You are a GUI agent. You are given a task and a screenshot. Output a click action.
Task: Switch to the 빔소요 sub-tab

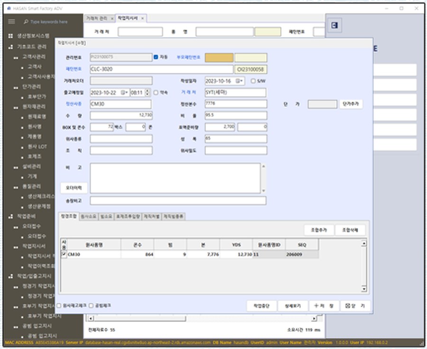tap(106, 217)
